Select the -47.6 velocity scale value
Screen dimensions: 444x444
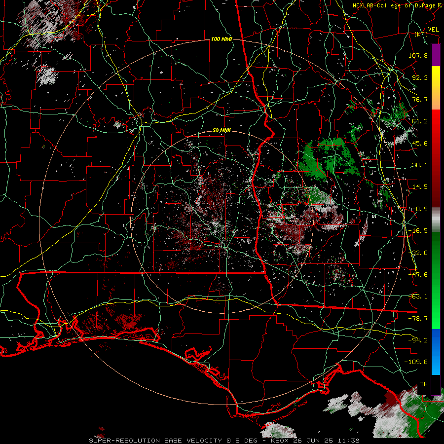tap(418, 275)
